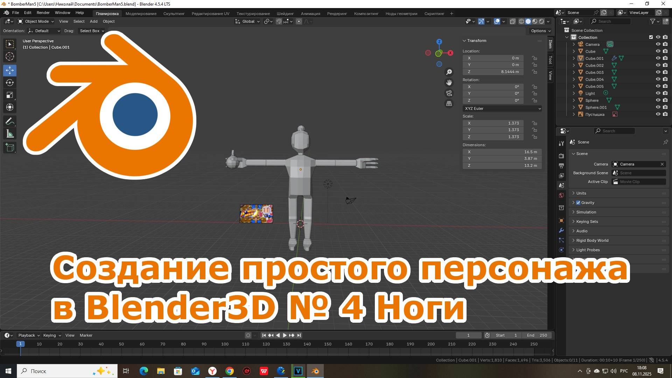Switch to the Моделирование workspace tab

pyautogui.click(x=141, y=14)
